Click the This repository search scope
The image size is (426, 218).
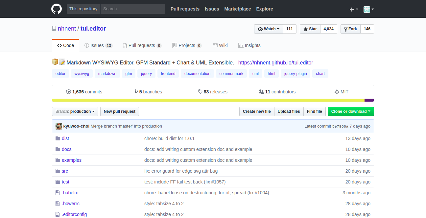point(83,9)
